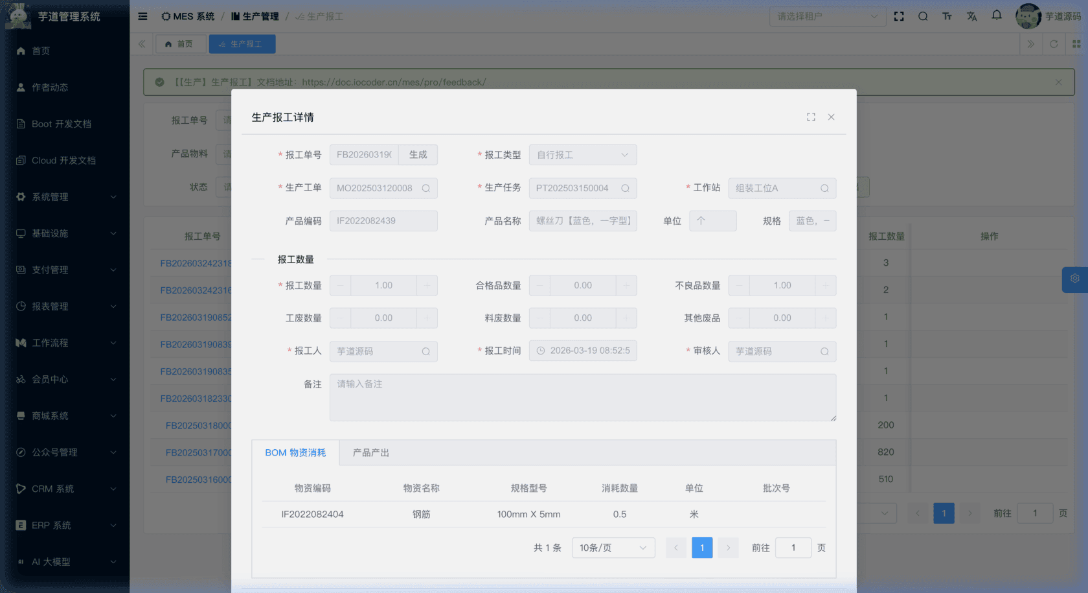Switch interface language via the translation icon
The height and width of the screenshot is (593, 1088).
971,16
